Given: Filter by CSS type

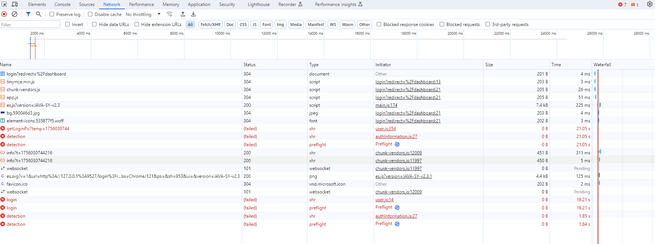Looking at the screenshot, I should tap(243, 25).
